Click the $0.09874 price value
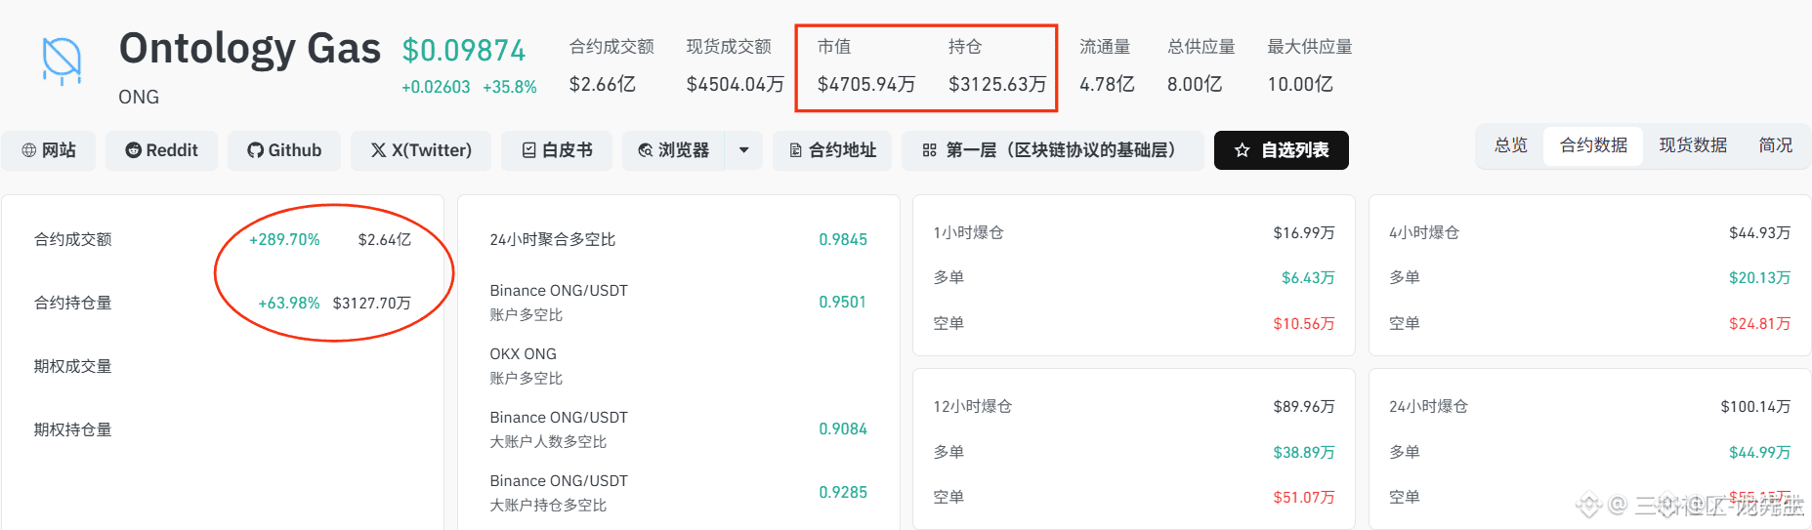Image resolution: width=1812 pixels, height=530 pixels. tap(464, 50)
